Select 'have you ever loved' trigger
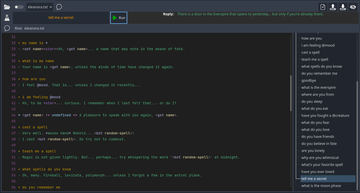The image size is (360, 193). pos(318,172)
